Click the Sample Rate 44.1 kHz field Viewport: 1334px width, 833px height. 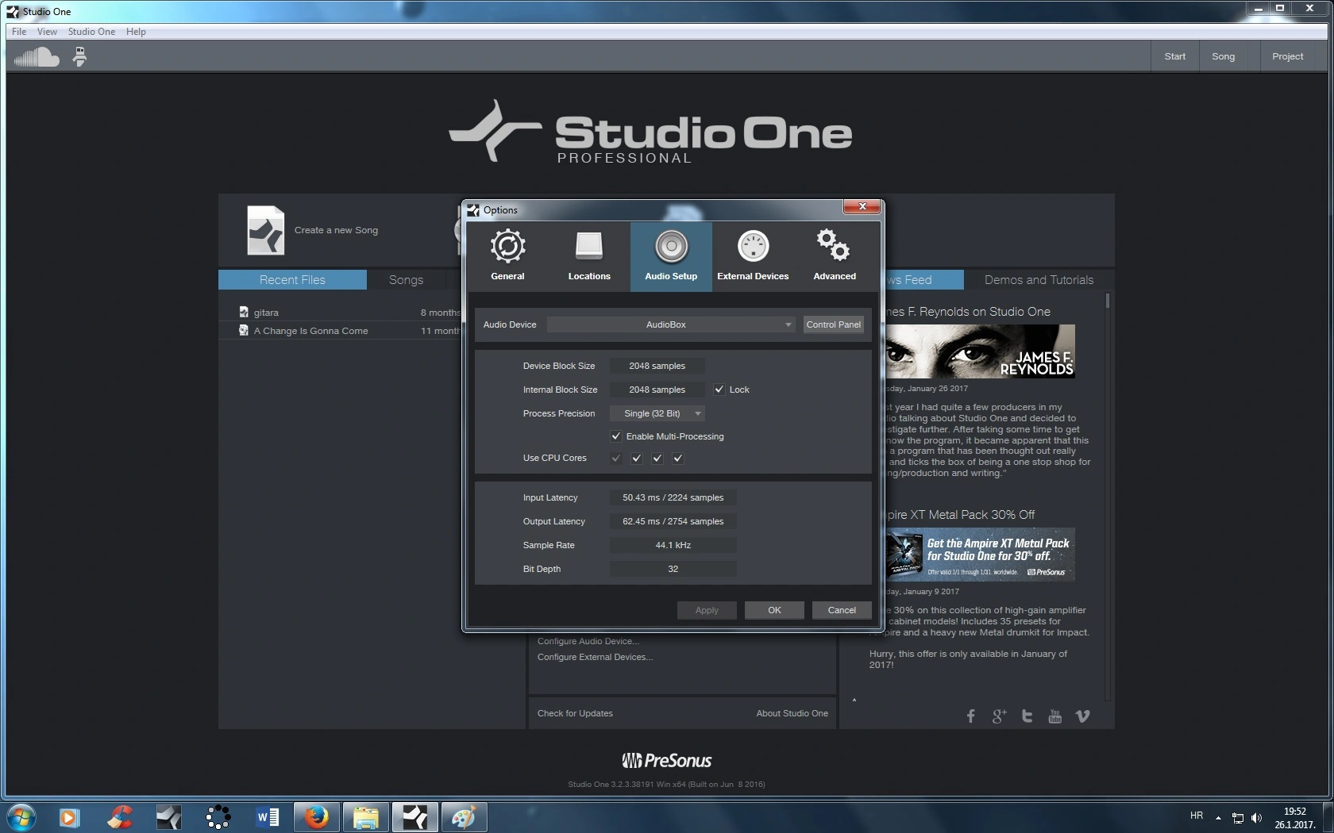tap(673, 545)
